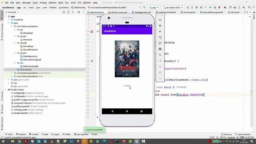Open the Profiler tool window
The image size is (256, 144).
[x=67, y=134]
